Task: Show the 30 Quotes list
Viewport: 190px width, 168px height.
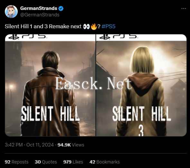Action: coord(46,162)
